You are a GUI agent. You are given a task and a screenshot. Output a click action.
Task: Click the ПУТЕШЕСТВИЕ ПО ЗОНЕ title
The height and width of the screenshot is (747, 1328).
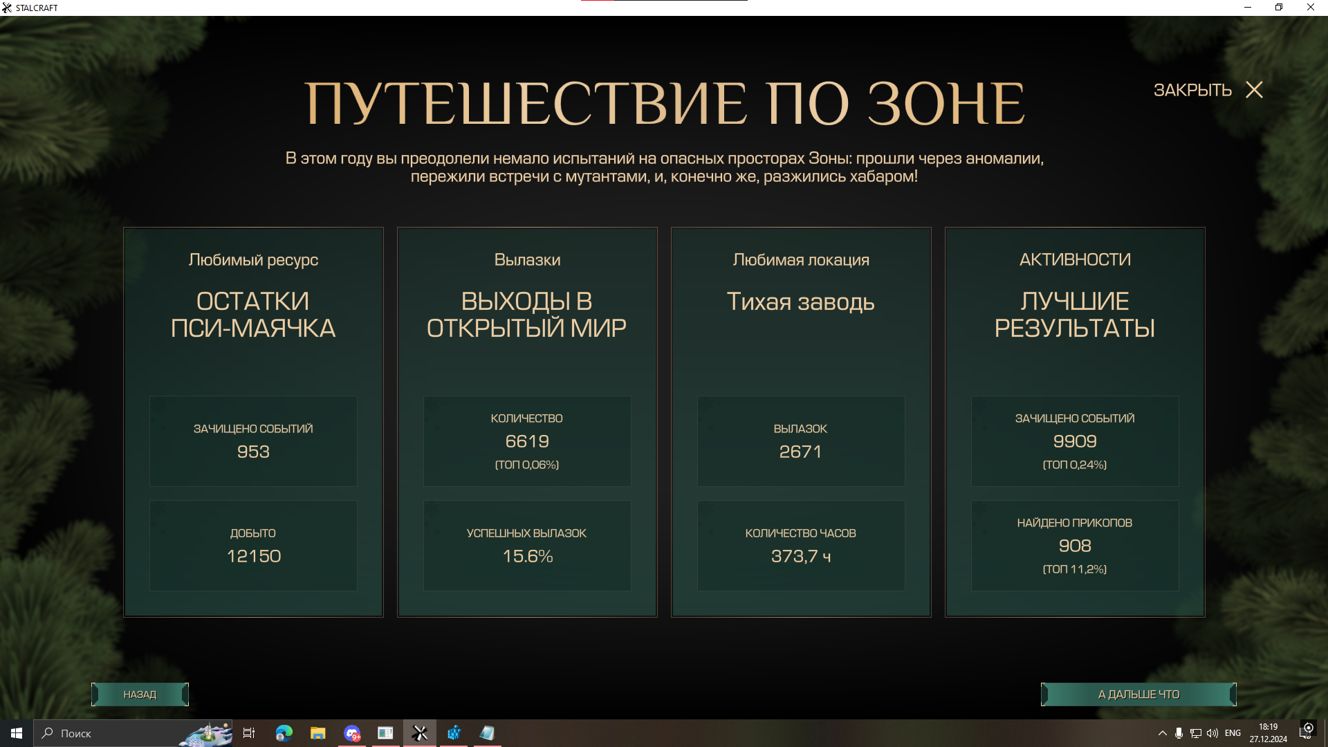coord(665,103)
